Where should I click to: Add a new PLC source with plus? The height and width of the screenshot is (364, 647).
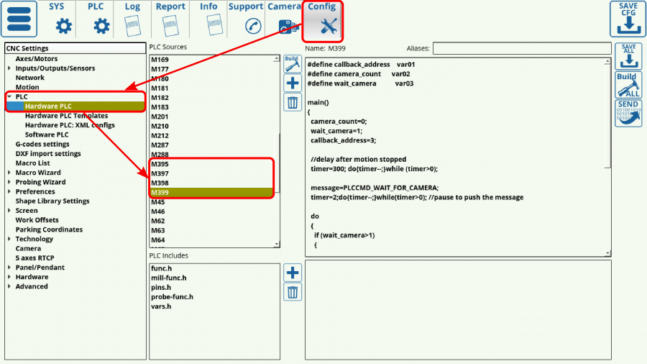pos(293,83)
